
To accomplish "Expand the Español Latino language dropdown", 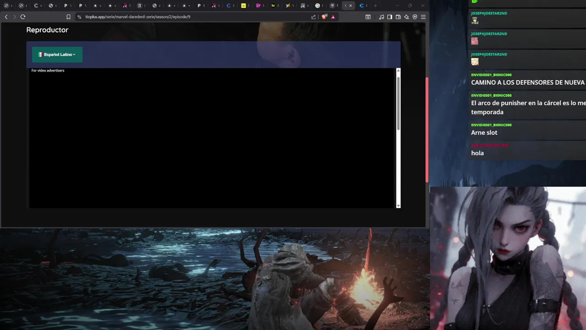I will pyautogui.click(x=57, y=55).
